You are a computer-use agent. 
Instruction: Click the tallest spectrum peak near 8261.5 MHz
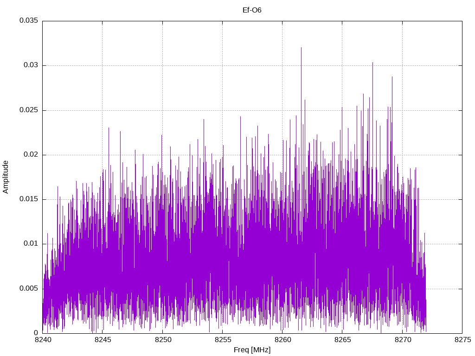click(301, 48)
